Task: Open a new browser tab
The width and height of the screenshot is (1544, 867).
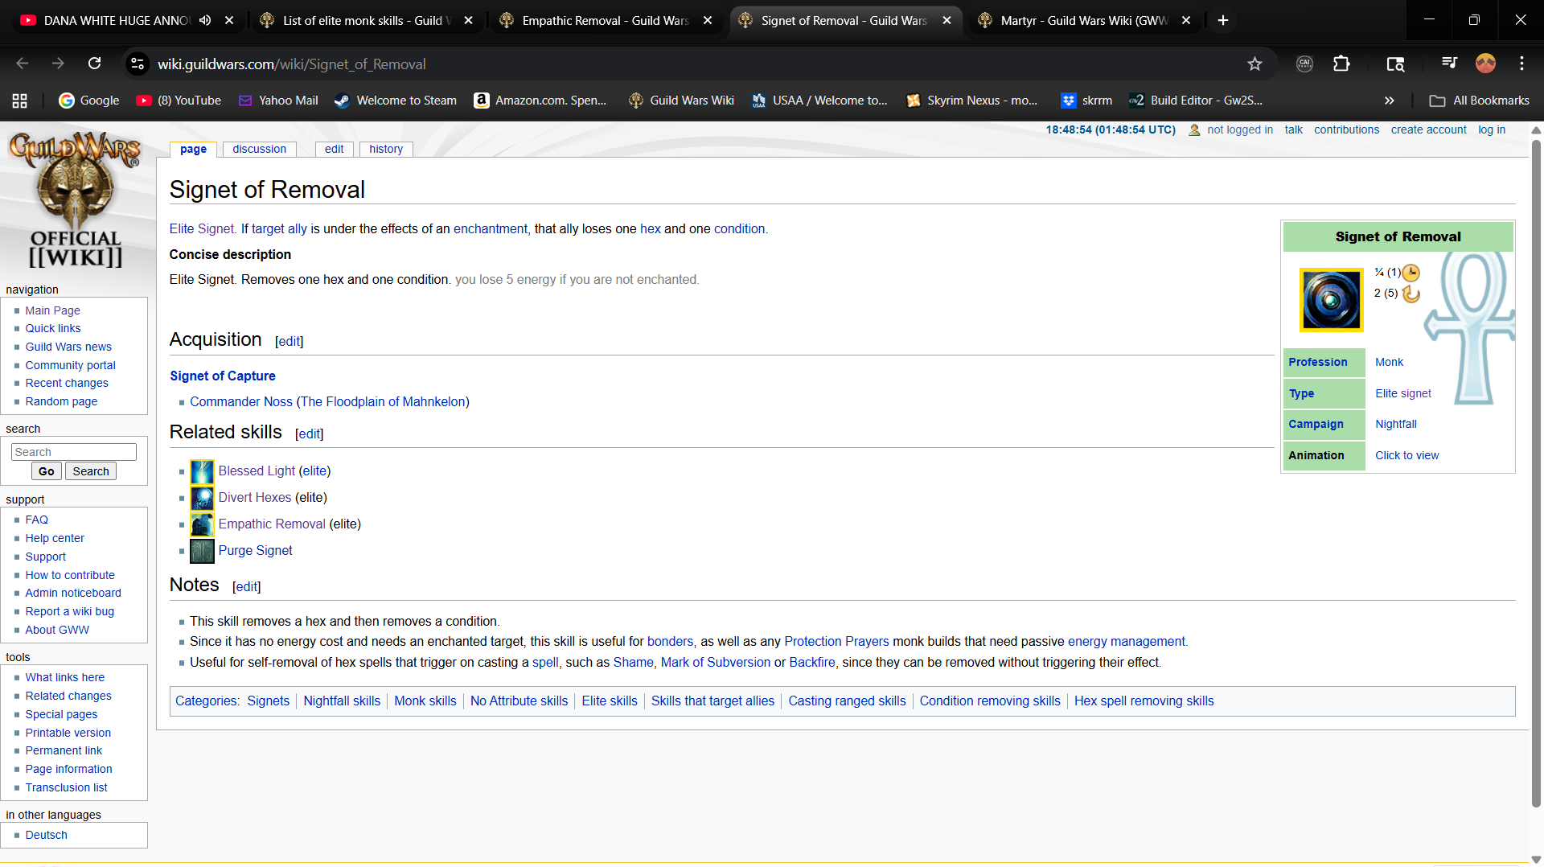Action: click(x=1223, y=20)
